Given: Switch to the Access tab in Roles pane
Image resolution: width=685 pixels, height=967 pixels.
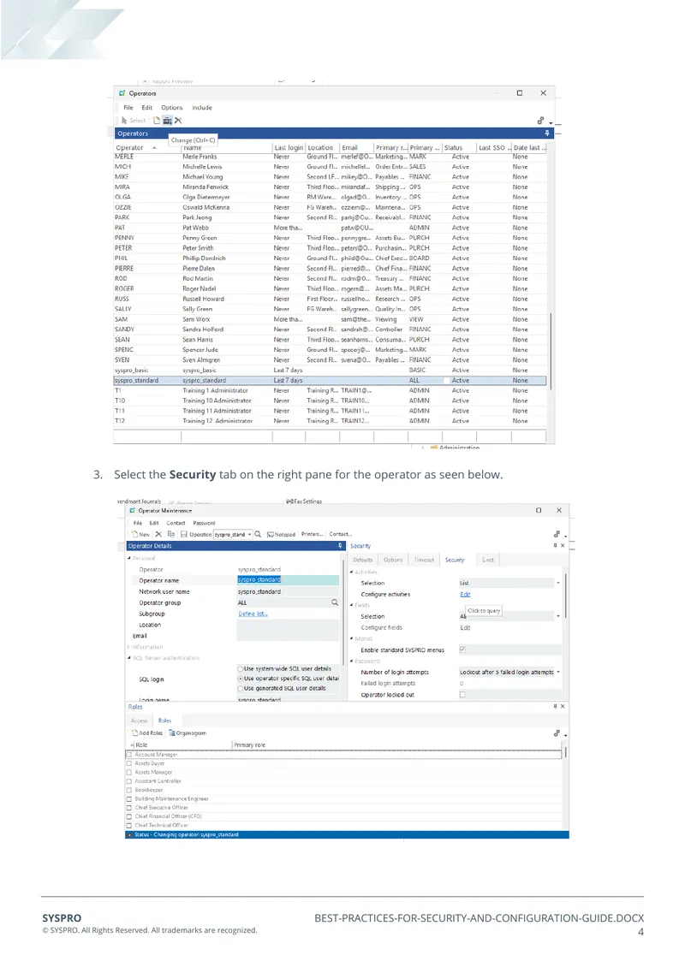Looking at the screenshot, I should (x=139, y=721).
